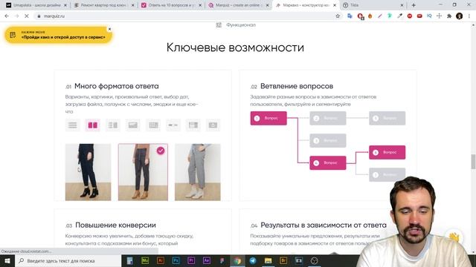Select the dark blue trousers image on the left
The image size is (476, 267).
88,172
